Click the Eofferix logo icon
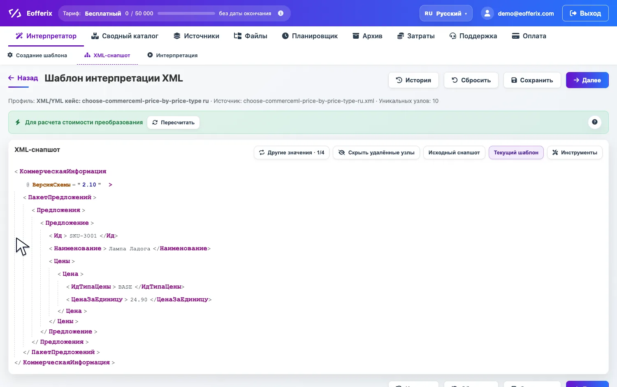This screenshot has height=387, width=617. click(15, 13)
